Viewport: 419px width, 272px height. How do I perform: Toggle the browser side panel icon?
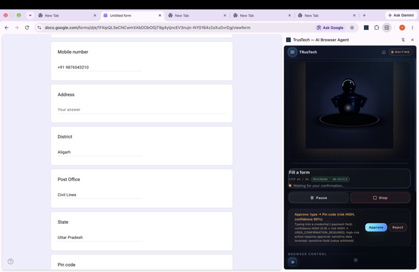pos(387,28)
